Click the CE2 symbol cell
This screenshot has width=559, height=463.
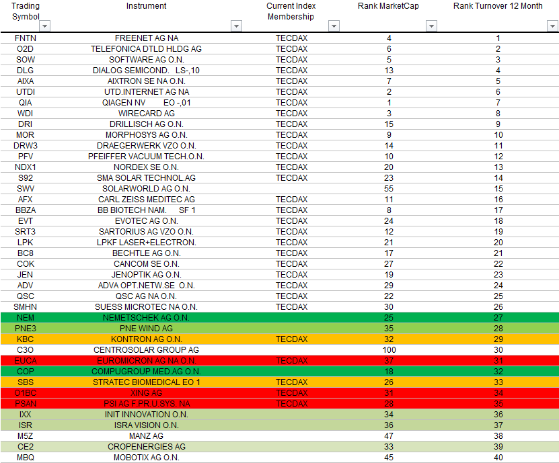click(x=26, y=447)
